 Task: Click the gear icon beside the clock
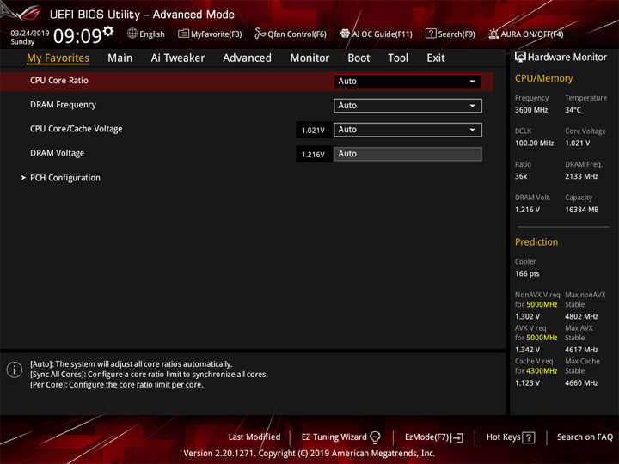click(x=108, y=31)
